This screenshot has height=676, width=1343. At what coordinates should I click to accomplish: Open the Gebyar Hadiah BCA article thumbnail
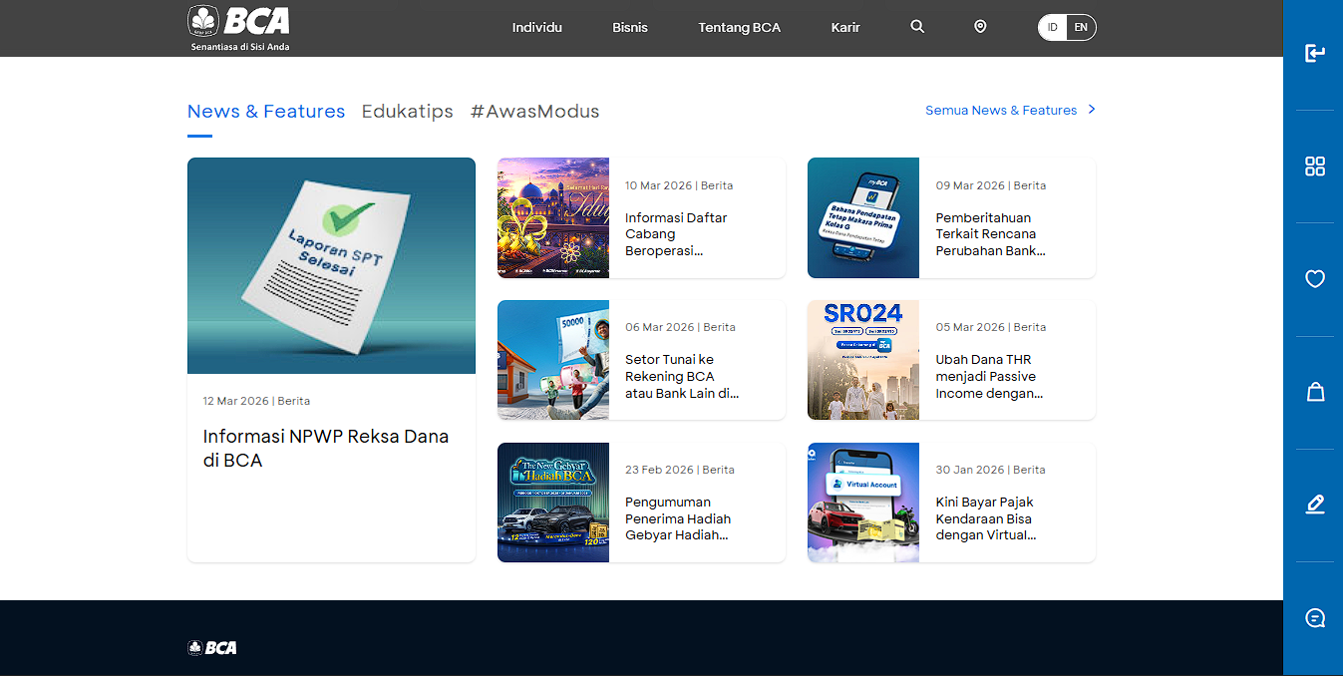click(x=552, y=502)
